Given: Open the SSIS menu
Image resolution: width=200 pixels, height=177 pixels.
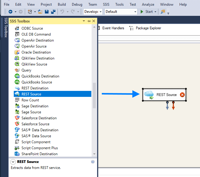Looking at the screenshot, I should coord(106,4).
